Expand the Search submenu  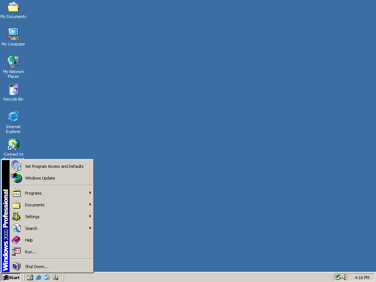coord(51,228)
